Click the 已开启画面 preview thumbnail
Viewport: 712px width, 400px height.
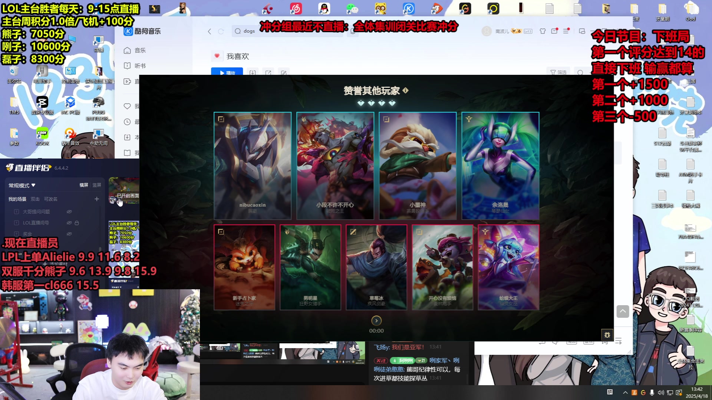pyautogui.click(x=124, y=191)
